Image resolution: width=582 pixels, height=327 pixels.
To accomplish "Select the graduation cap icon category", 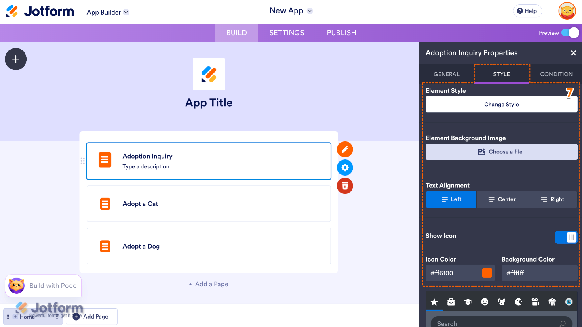I will [x=468, y=302].
